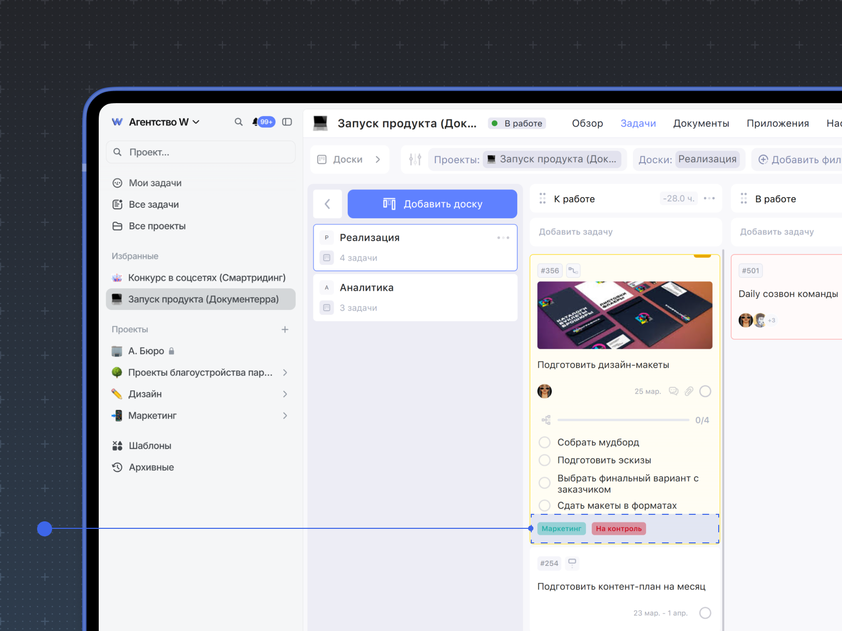
Task: Click the plus icon next to Проекты
Action: pos(285,330)
